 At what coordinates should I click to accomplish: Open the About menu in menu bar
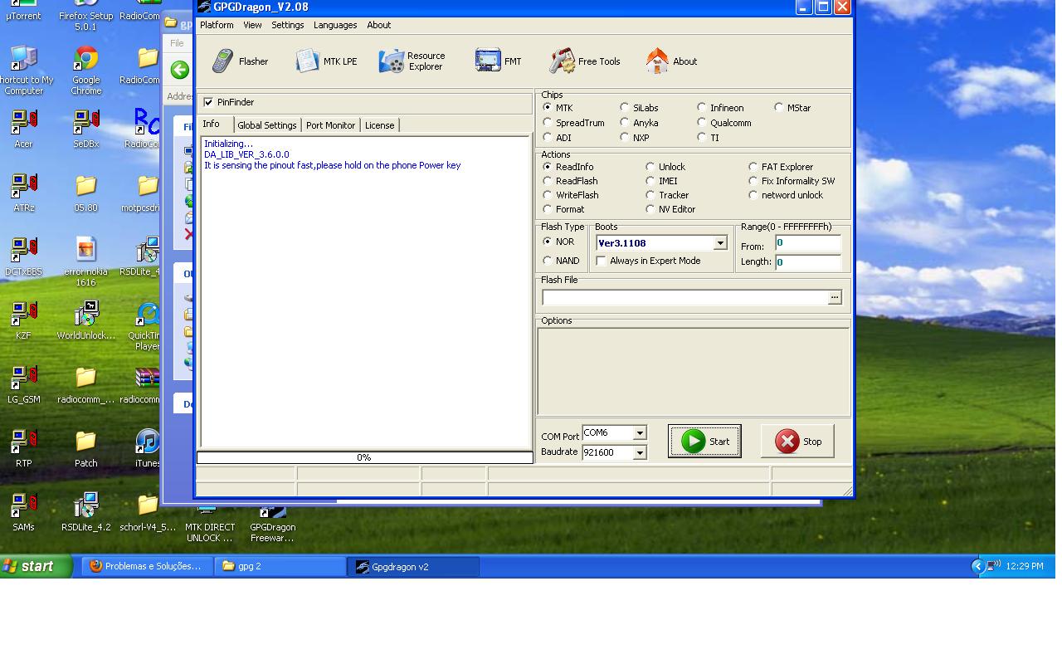pos(379,25)
